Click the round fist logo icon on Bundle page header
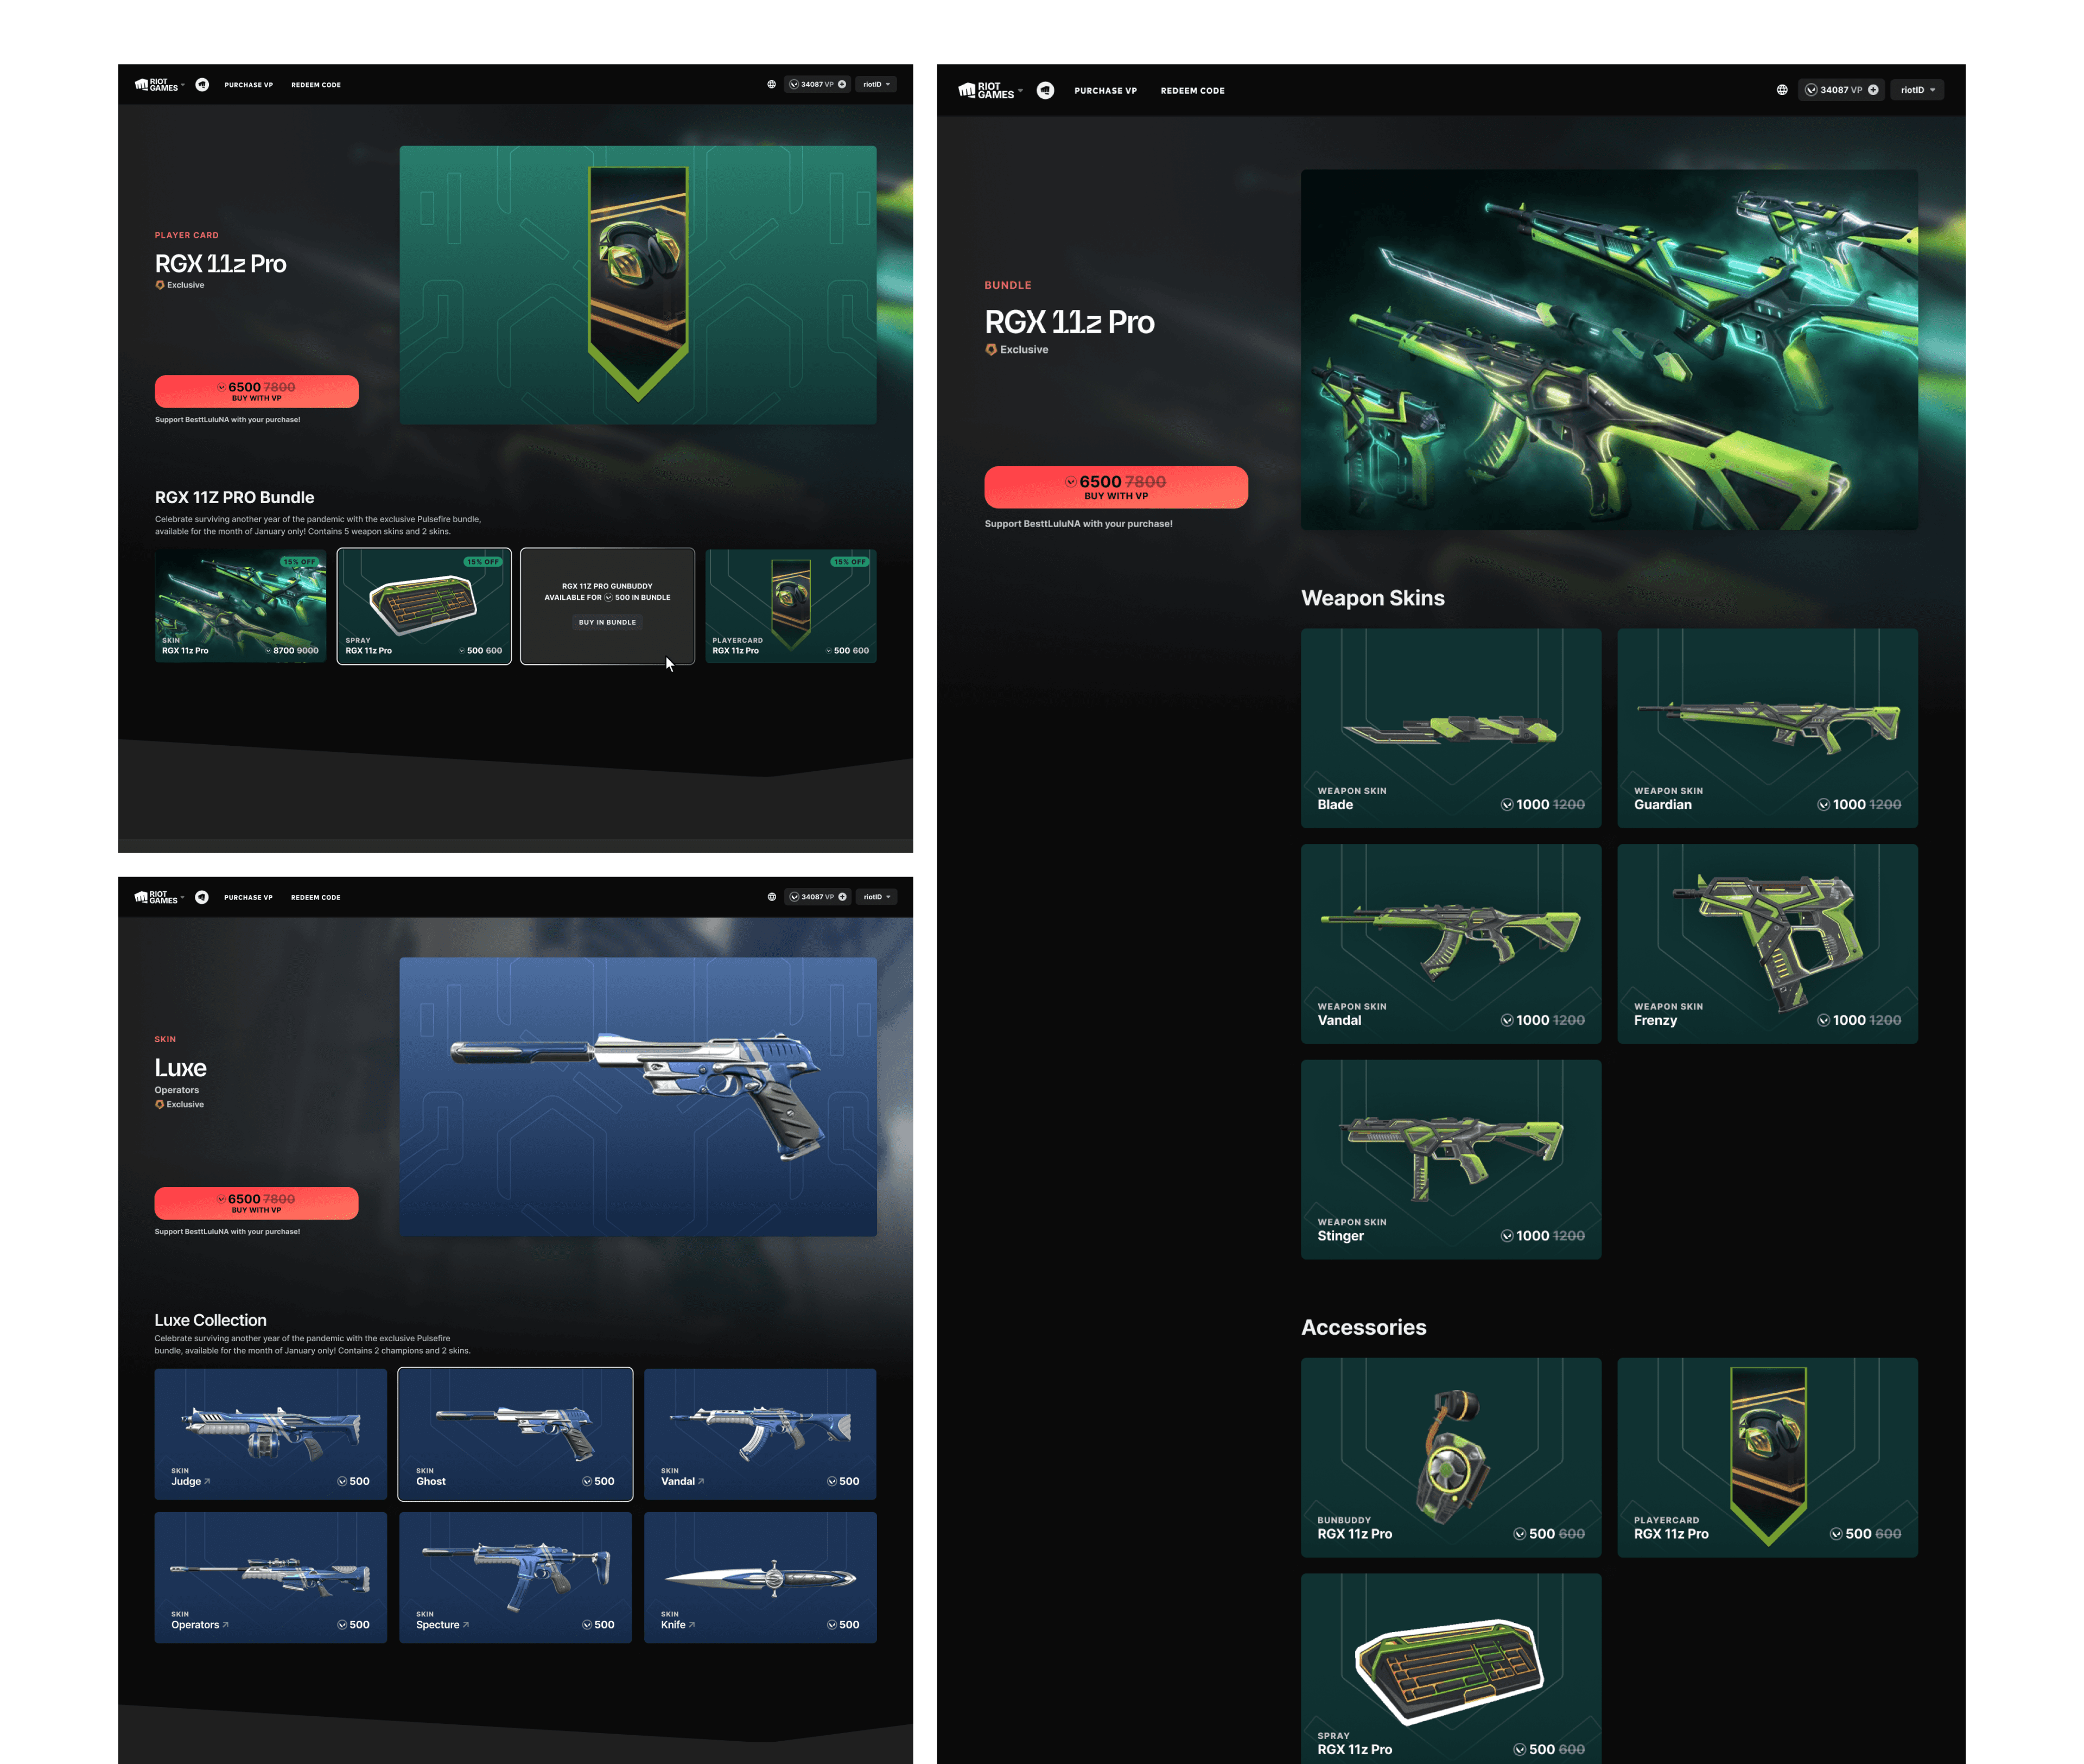Screen dimensions: 2084x1764 (x=1045, y=90)
